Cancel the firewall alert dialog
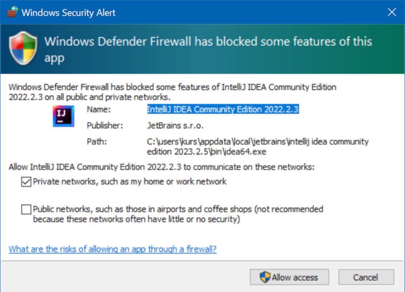The width and height of the screenshot is (405, 292). pos(366,277)
